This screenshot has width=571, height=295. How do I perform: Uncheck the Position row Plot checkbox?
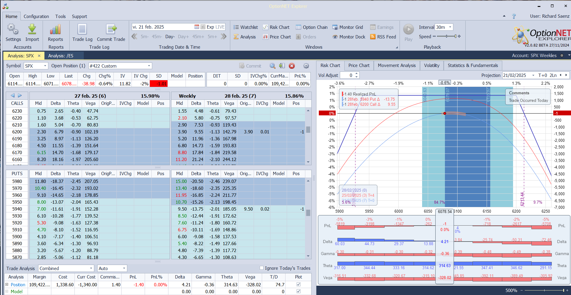point(298,284)
